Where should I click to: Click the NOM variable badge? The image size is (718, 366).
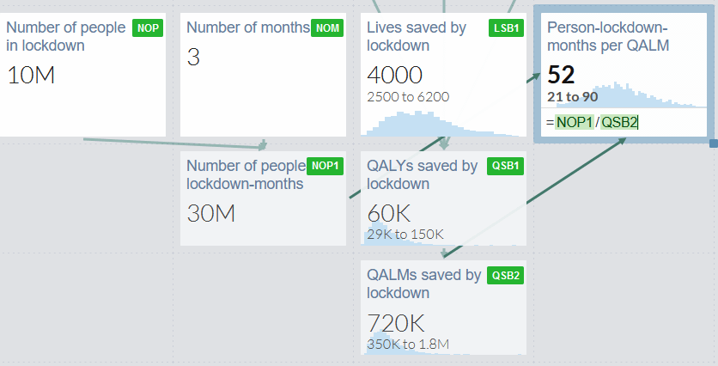[x=327, y=28]
